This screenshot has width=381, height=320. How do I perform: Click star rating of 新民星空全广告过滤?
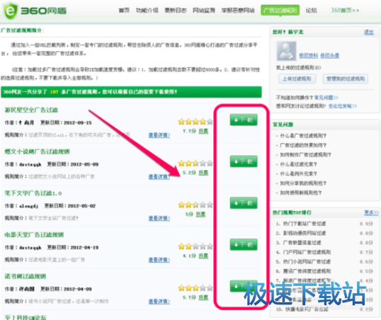pyautogui.click(x=195, y=122)
